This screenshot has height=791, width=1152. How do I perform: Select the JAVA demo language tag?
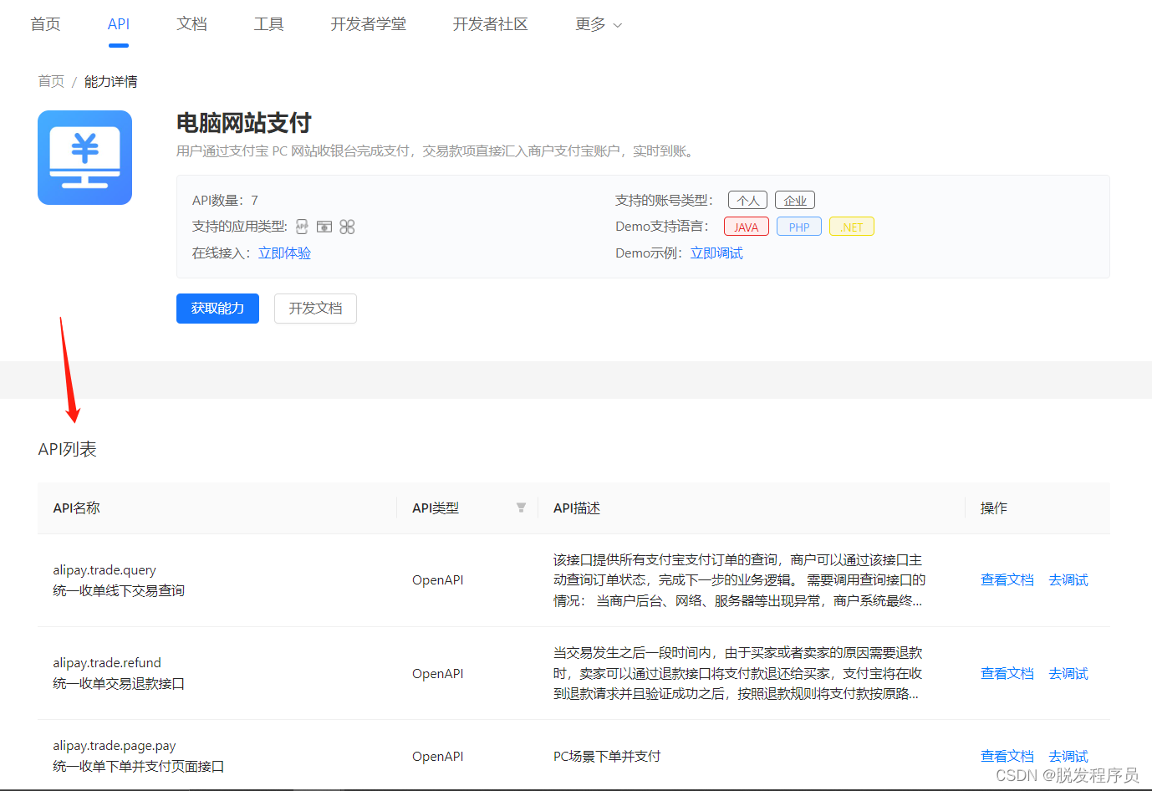747,227
